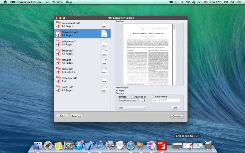Screen dimensions: 245x153
Task: Click the US flag input source icon
Action: (206, 2)
